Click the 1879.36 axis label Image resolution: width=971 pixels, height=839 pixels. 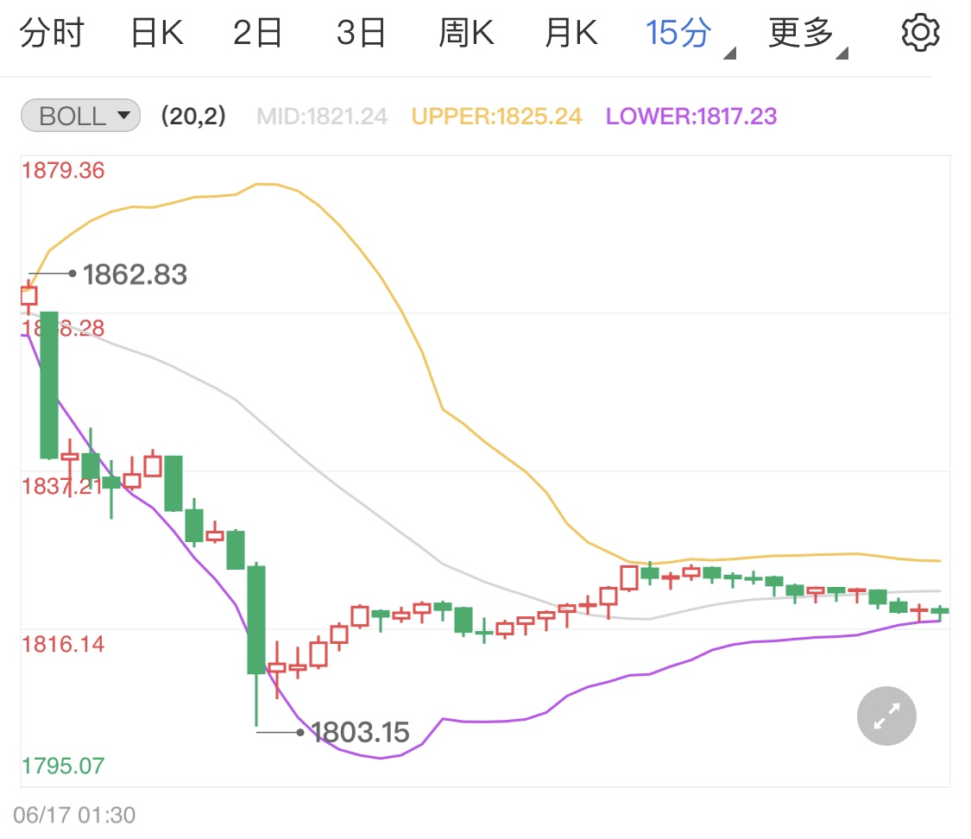[63, 170]
